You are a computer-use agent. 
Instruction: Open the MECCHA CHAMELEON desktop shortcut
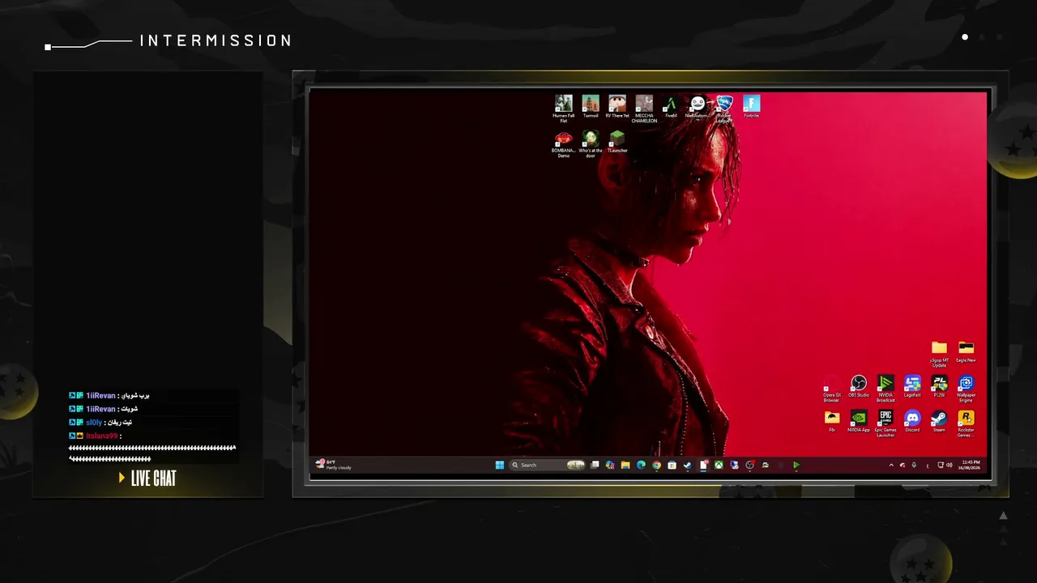pyautogui.click(x=644, y=109)
